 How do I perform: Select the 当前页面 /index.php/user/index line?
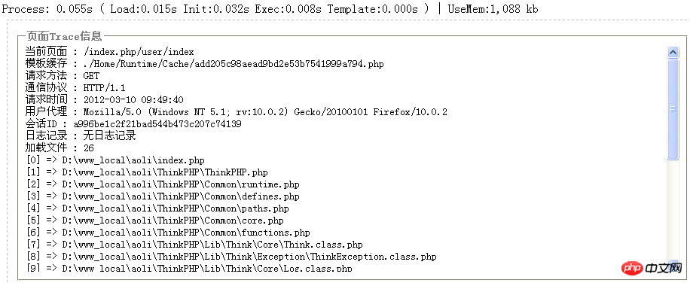109,52
